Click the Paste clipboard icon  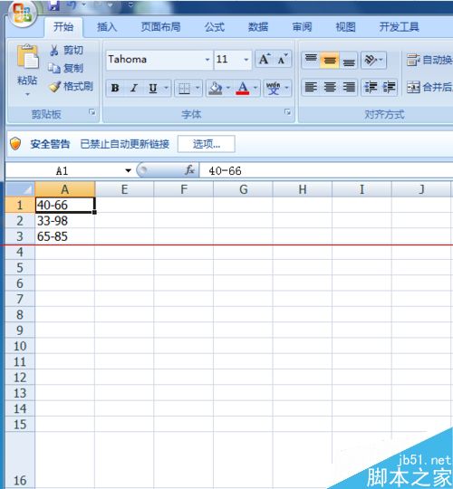28,57
